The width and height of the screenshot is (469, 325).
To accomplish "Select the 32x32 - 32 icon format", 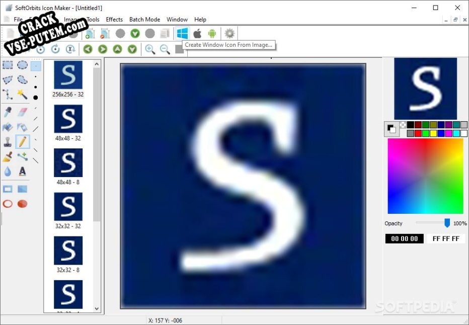I will [x=68, y=211].
